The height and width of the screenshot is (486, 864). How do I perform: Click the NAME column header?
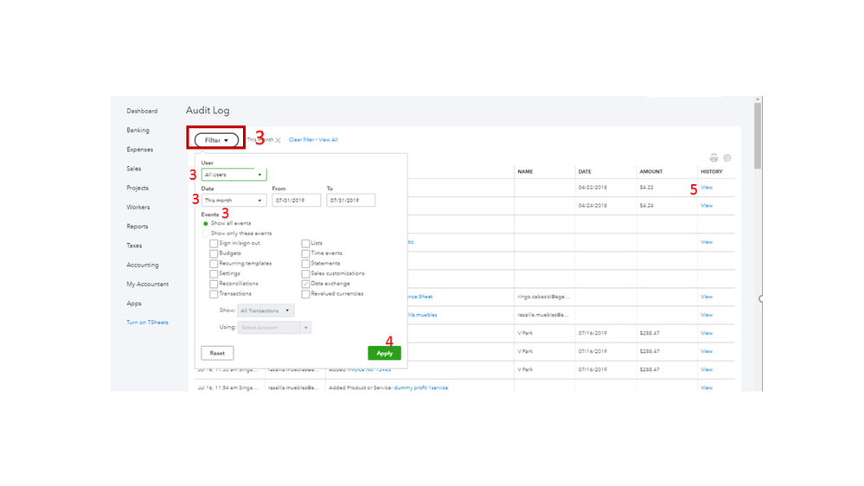[x=526, y=172]
